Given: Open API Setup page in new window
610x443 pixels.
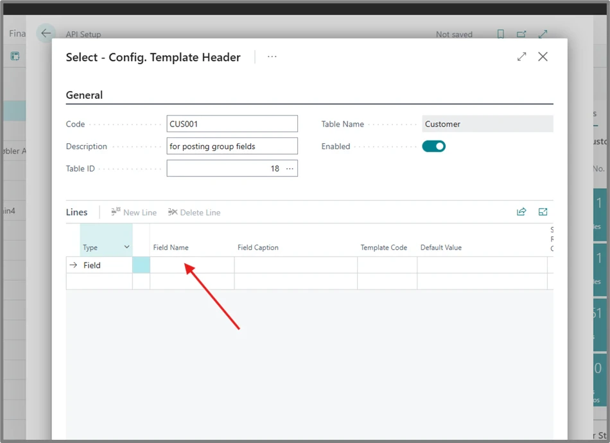Looking at the screenshot, I should [x=521, y=34].
